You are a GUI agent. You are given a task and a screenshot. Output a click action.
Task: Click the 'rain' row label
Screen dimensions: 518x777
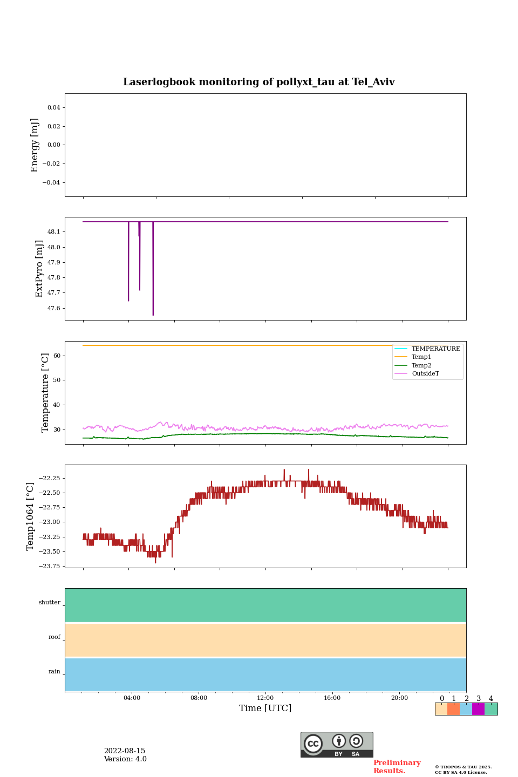[x=54, y=671]
